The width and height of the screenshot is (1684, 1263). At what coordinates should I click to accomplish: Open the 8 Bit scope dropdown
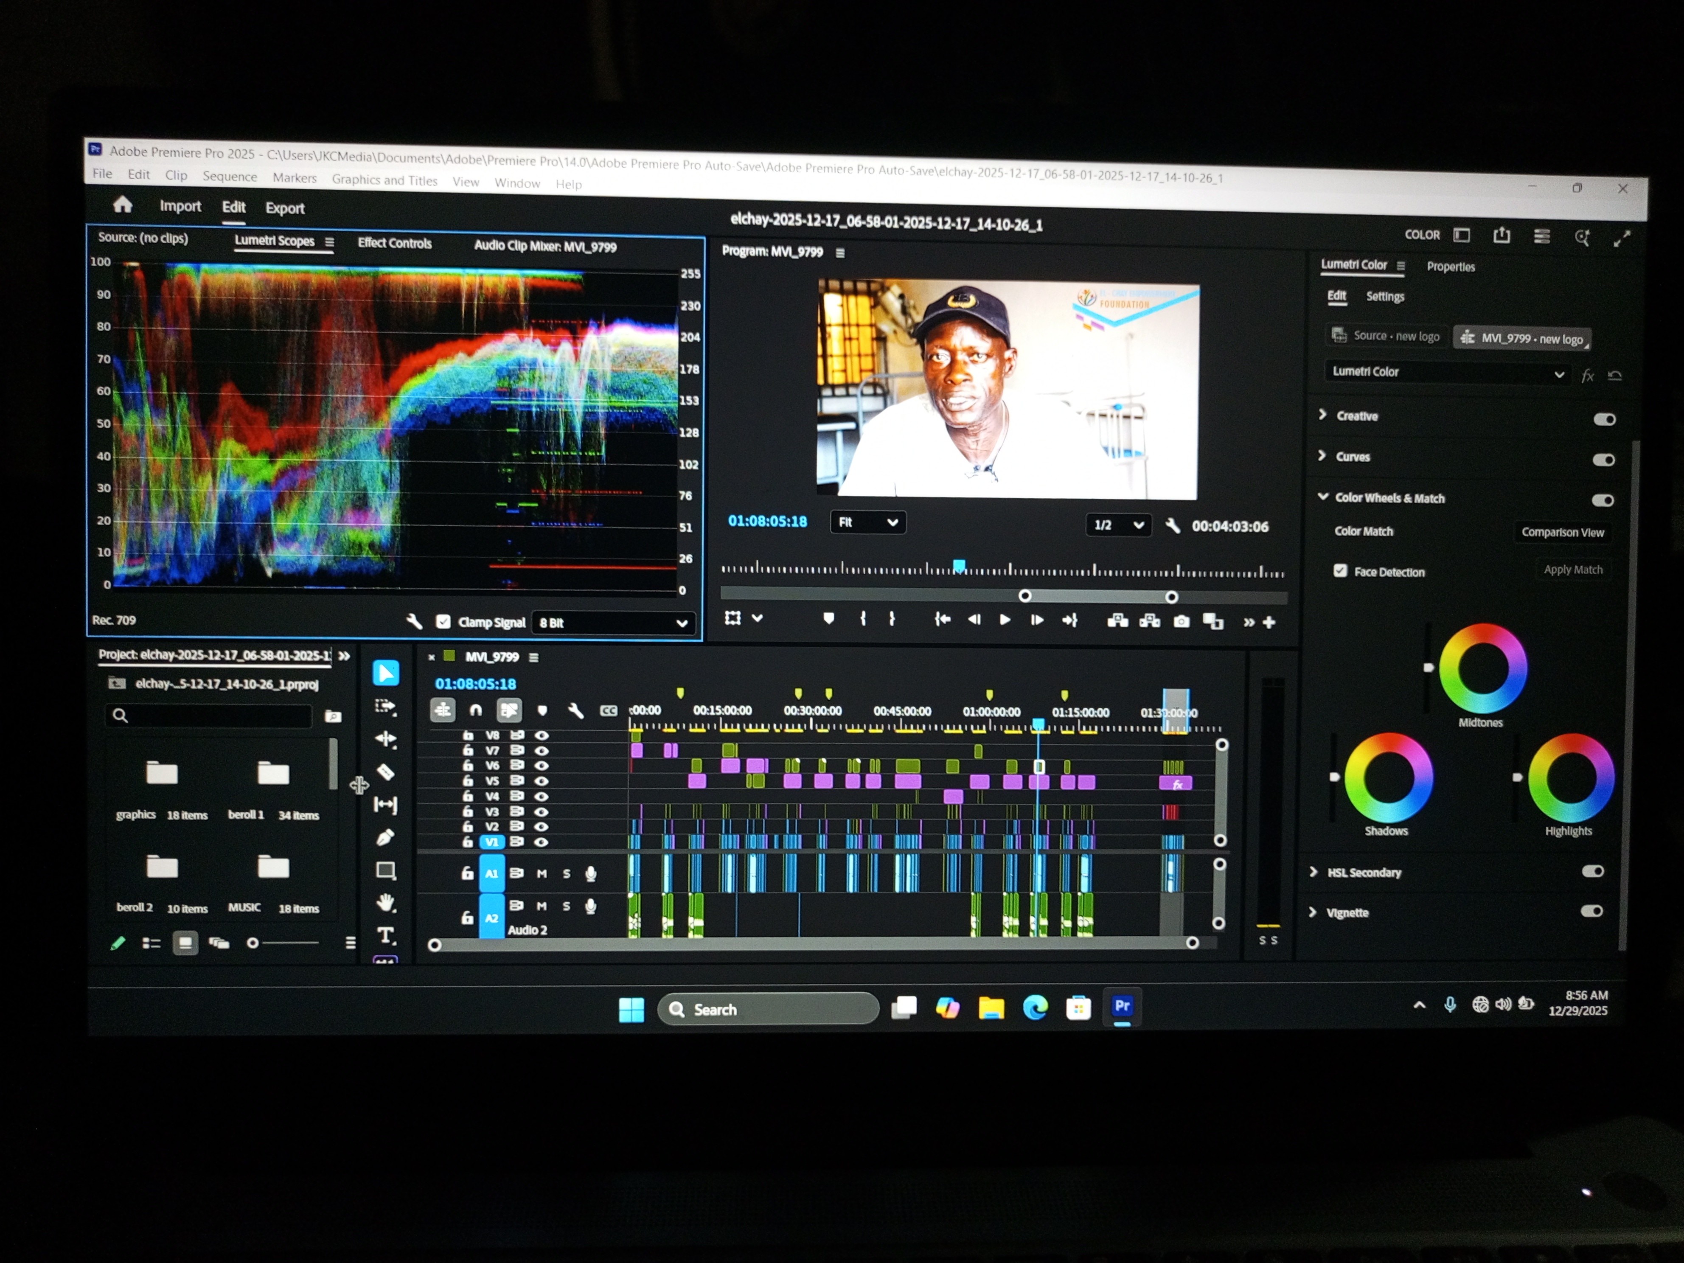click(613, 623)
